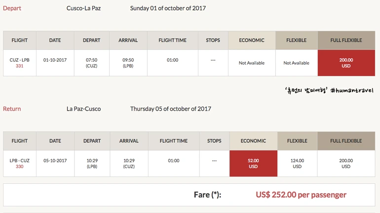Click ECONOMIC header in the return table
This screenshot has width=380, height=213.
253,141
